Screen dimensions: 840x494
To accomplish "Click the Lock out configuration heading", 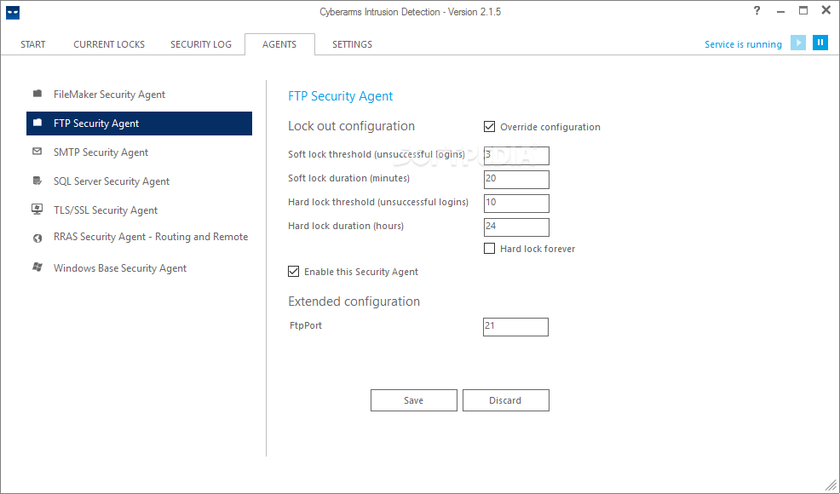I will click(352, 126).
